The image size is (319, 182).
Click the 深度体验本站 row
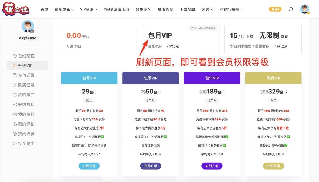151,146
